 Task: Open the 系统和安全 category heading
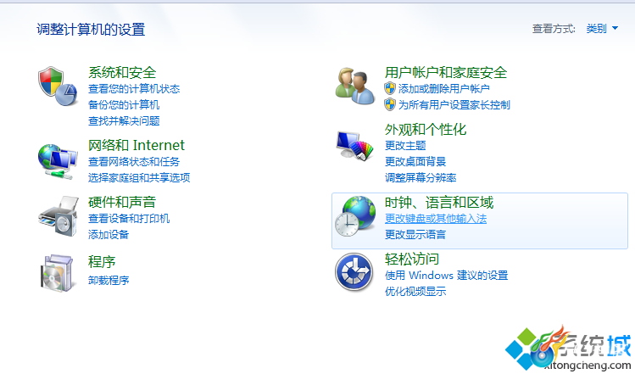122,73
